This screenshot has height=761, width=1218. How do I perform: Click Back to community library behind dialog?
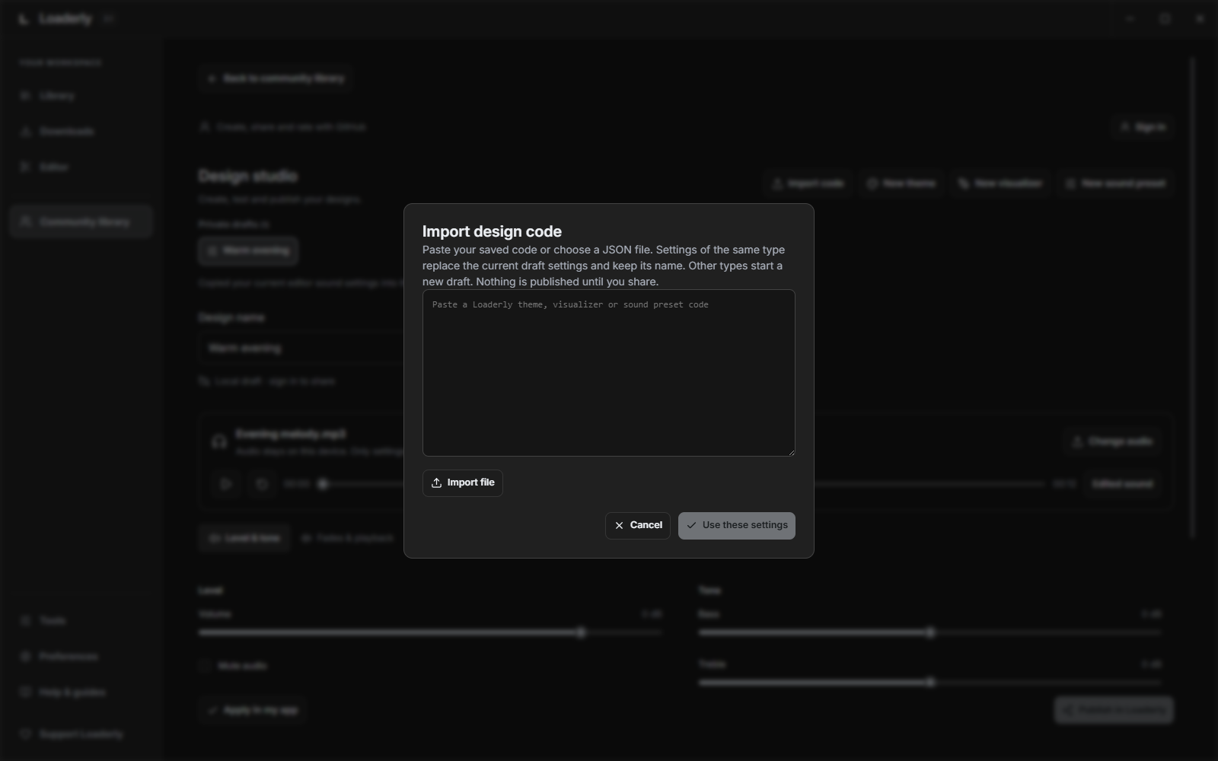pos(276,78)
